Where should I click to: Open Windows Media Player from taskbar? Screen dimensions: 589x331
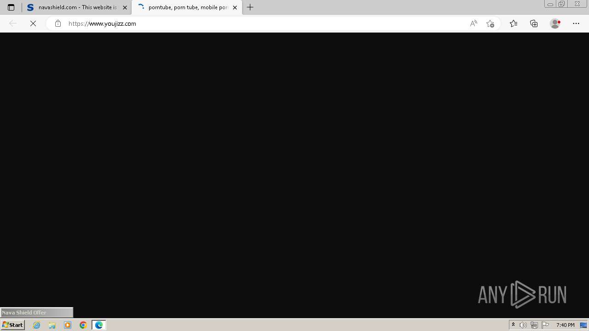pos(68,325)
